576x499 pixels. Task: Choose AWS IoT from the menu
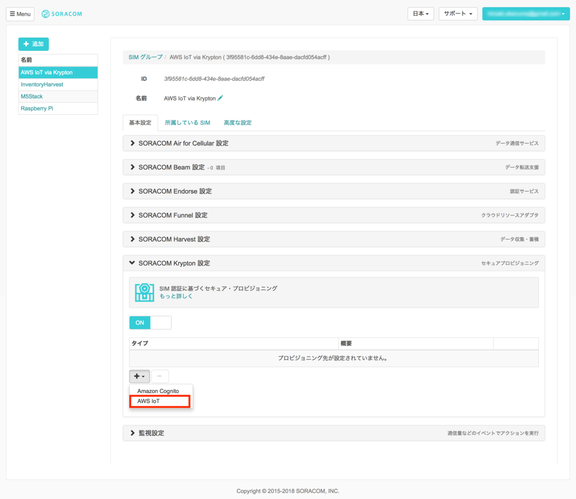(x=160, y=401)
